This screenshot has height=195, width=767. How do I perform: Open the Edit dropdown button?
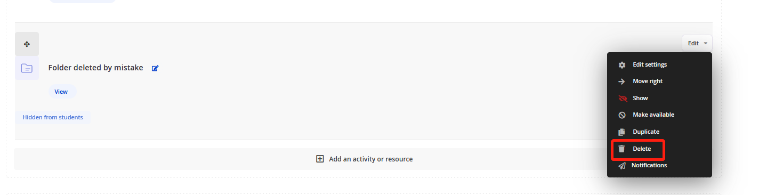coord(697,43)
